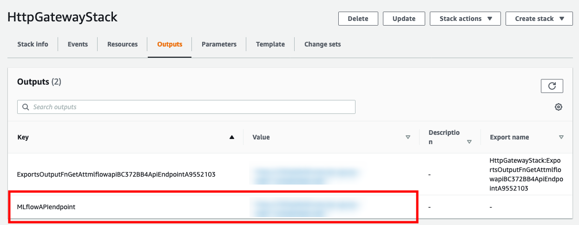Sort by the Description column arrow
This screenshot has height=225, width=579.
pyautogui.click(x=469, y=142)
